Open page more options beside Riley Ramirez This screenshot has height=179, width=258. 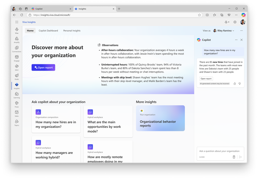(x=241, y=30)
